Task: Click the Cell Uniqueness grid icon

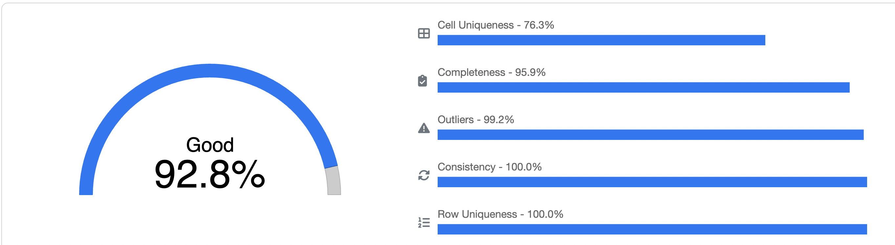Action: (424, 33)
